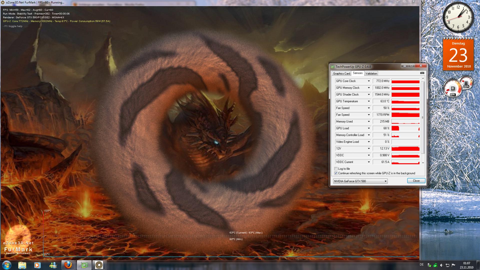The image size is (480, 270).
Task: Open the GPU Core Clock sensor dropdown
Action: pos(369,81)
